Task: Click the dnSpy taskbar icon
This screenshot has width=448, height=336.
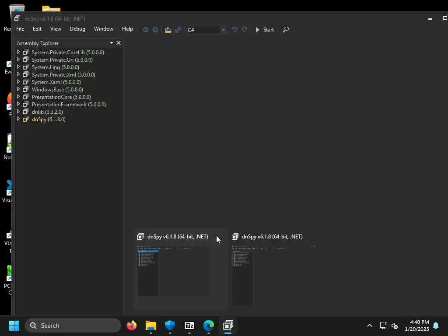Action: [228, 325]
